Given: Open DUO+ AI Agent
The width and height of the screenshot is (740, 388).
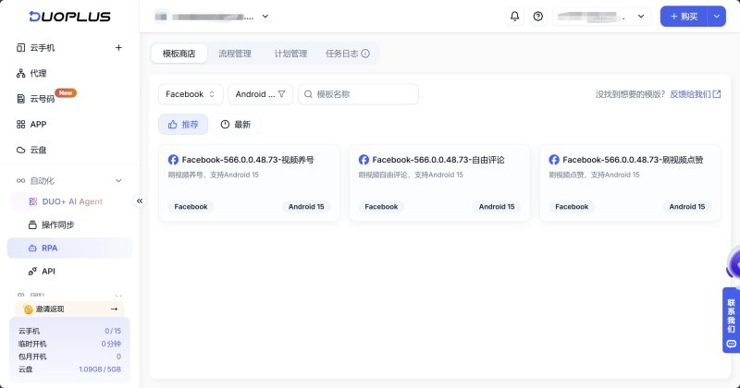Looking at the screenshot, I should click(70, 201).
